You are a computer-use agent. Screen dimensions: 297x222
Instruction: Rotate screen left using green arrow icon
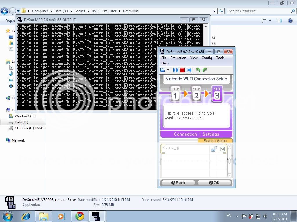pyautogui.click(x=198, y=70)
